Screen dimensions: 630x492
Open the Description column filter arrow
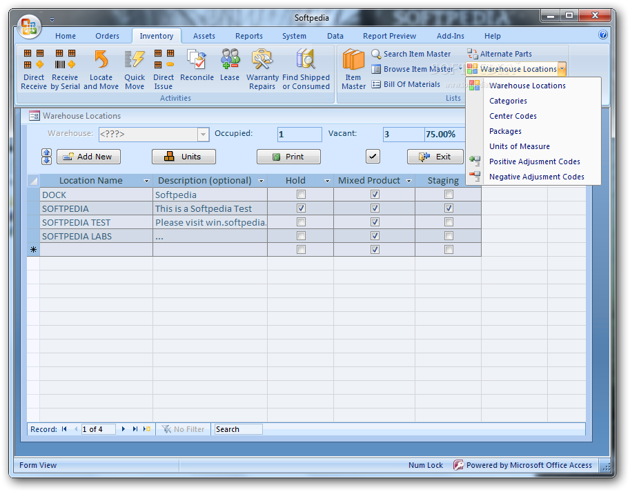pos(261,181)
